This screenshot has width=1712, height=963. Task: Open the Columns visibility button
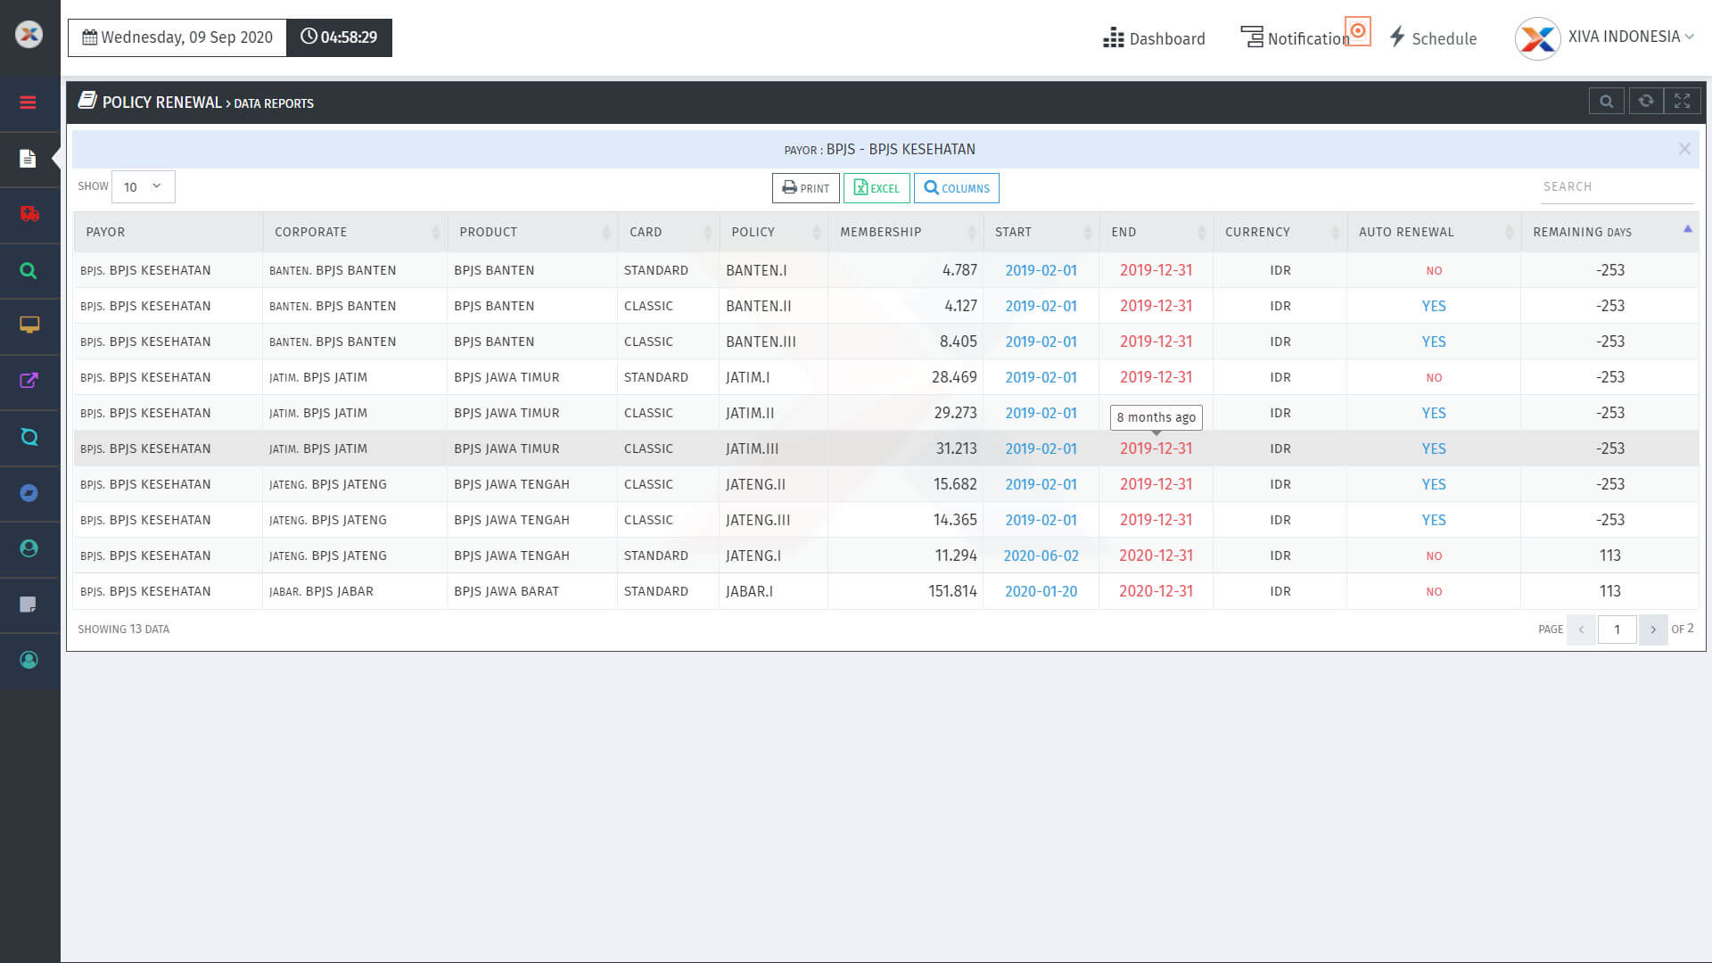pyautogui.click(x=956, y=188)
